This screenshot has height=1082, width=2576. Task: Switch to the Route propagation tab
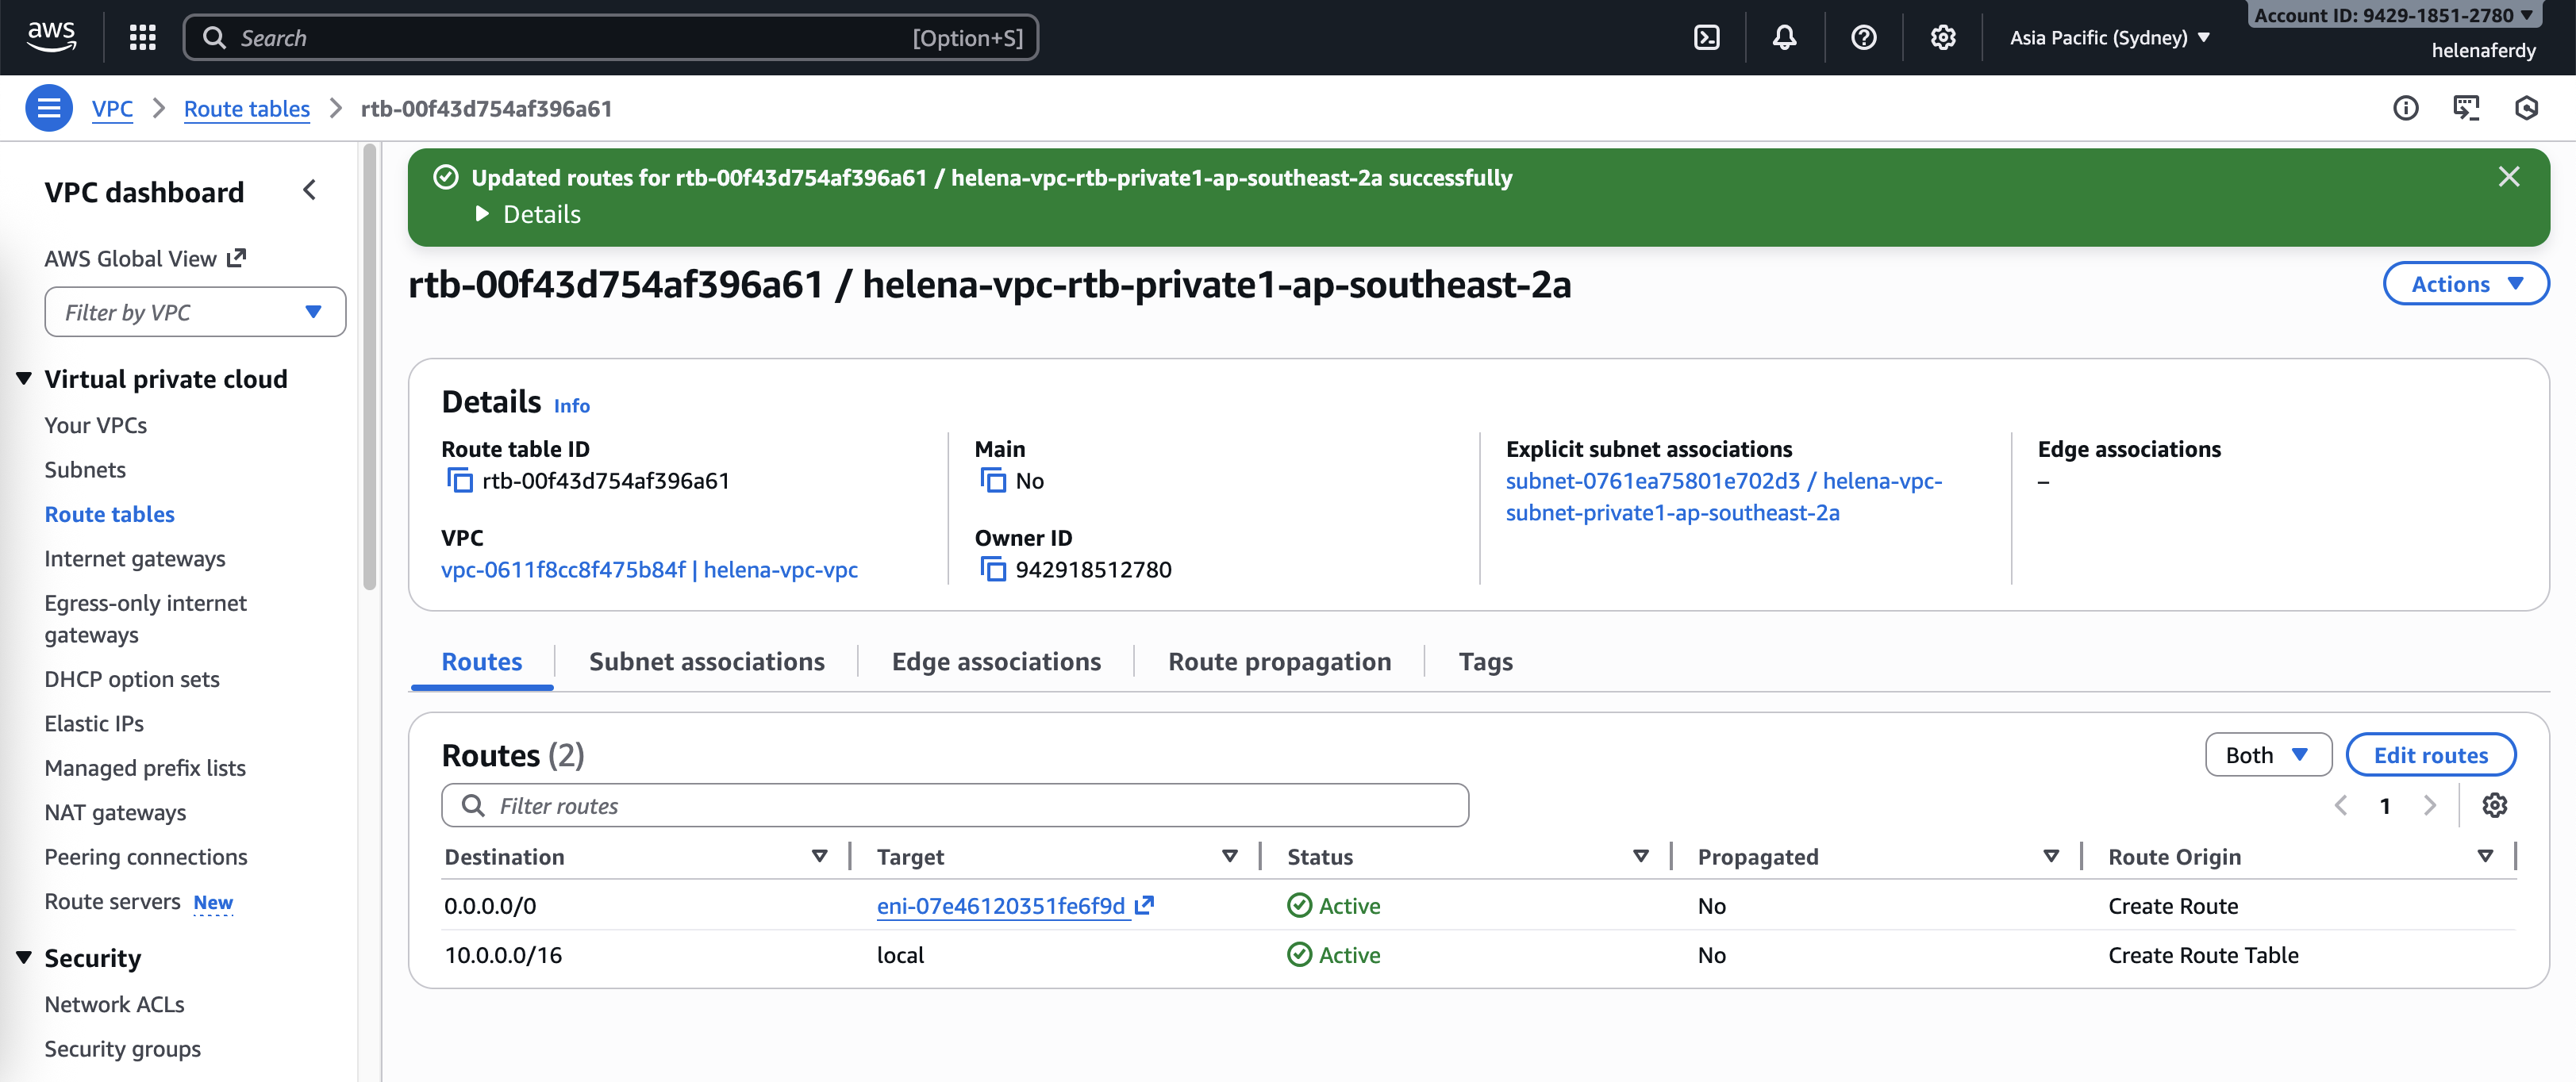[x=1279, y=662]
